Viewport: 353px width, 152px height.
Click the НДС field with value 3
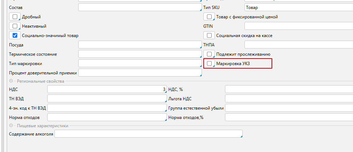(106, 89)
